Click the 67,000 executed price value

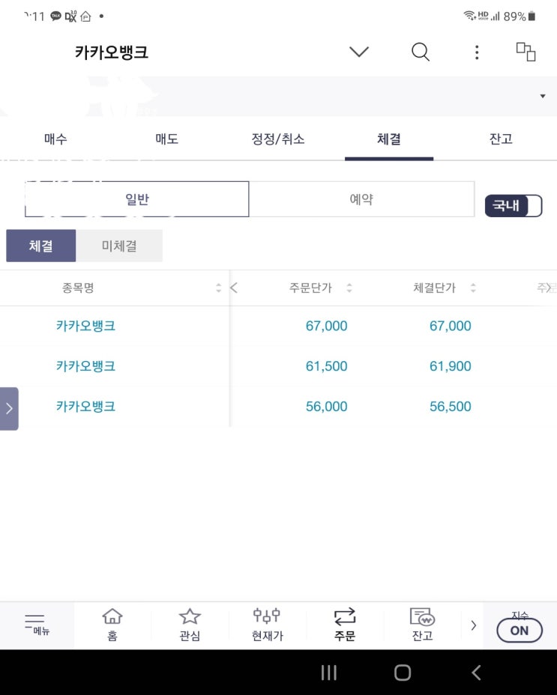[450, 326]
